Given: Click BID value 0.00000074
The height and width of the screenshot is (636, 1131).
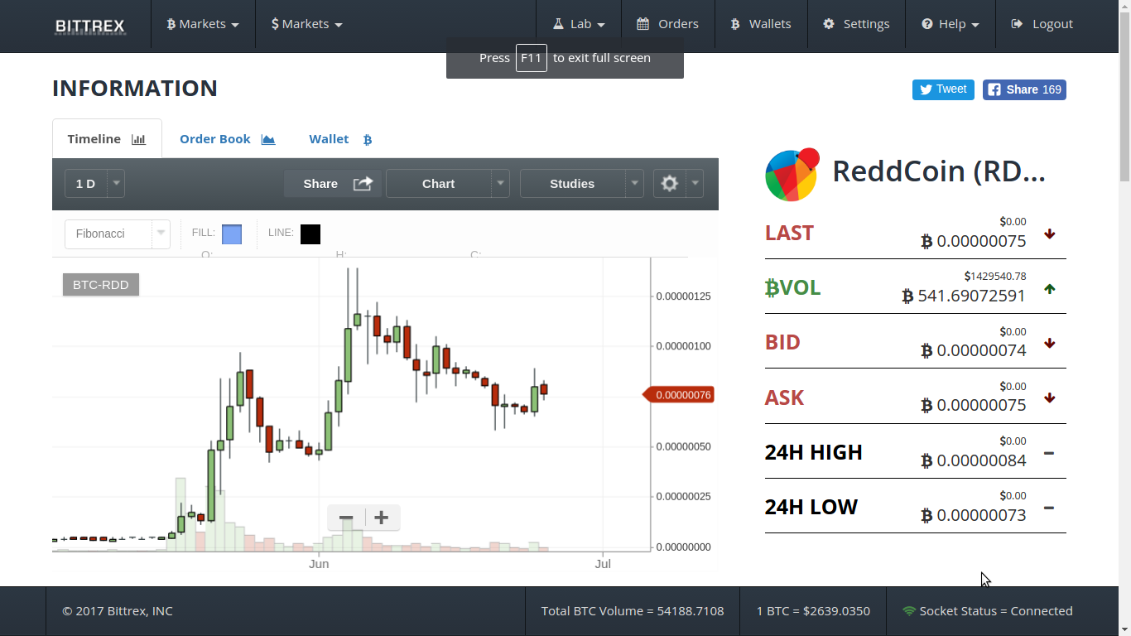Looking at the screenshot, I should coord(974,350).
